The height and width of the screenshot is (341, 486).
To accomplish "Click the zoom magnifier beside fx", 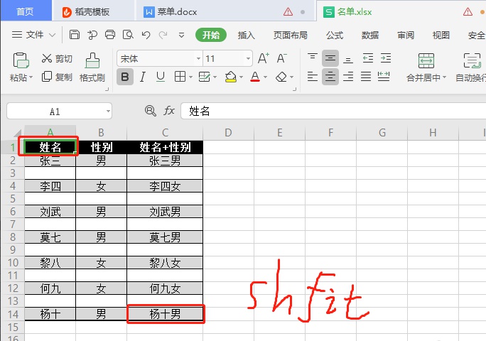I will [151, 111].
